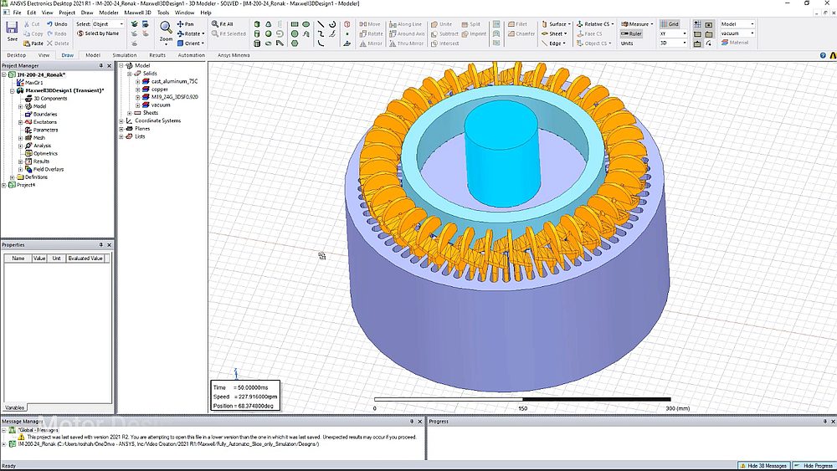Click the Save icon in the ribbon
This screenshot has width=837, height=471.
[12, 28]
